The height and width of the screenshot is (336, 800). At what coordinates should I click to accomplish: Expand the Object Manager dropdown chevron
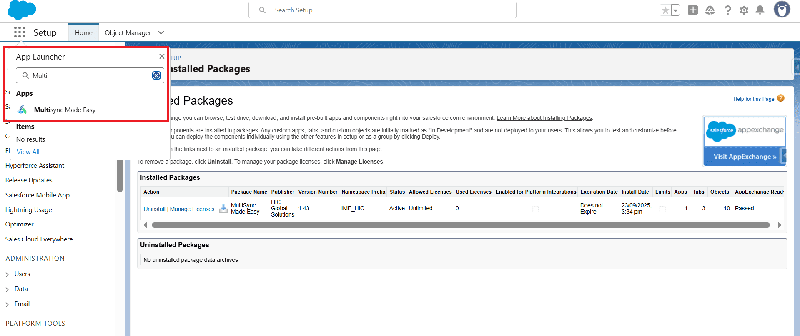tap(161, 32)
